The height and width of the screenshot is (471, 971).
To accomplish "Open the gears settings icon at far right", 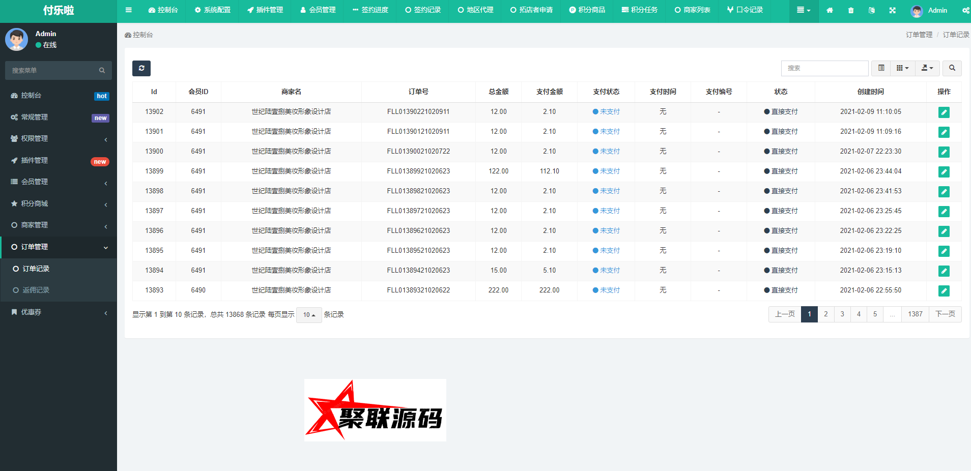I will click(x=965, y=10).
